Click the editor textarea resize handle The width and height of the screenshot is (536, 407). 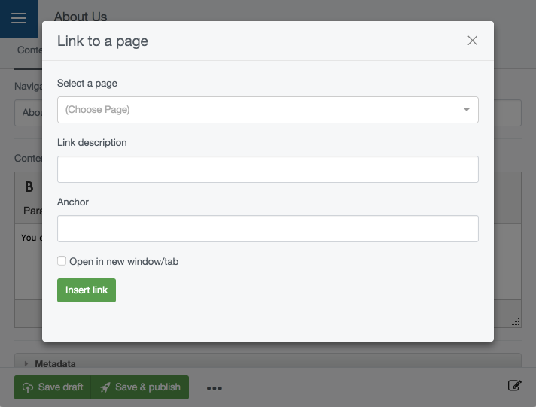point(516,322)
